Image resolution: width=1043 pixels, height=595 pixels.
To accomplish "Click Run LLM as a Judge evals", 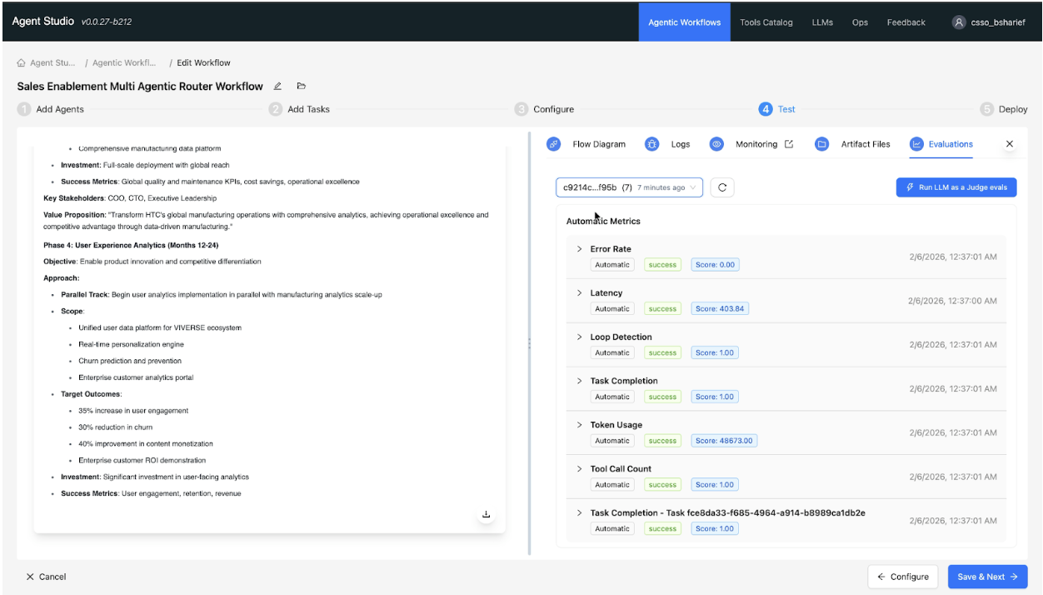I will tap(956, 187).
